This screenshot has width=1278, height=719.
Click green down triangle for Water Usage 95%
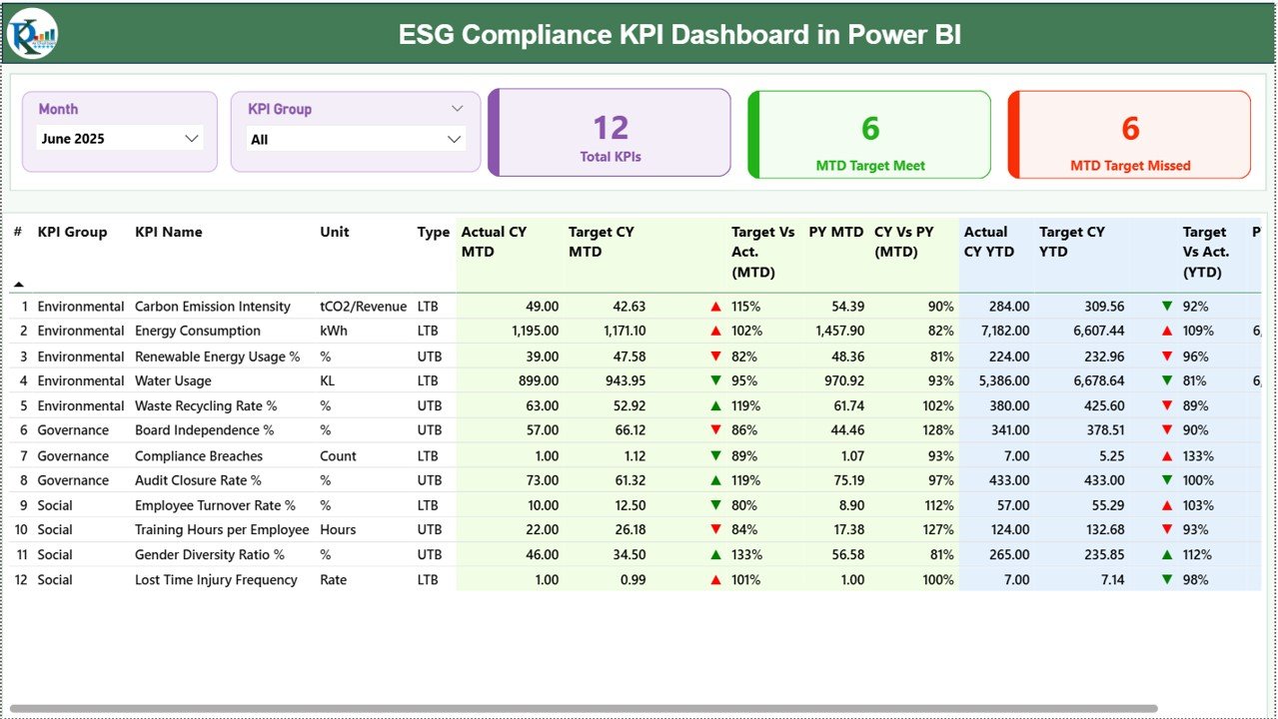coord(713,380)
